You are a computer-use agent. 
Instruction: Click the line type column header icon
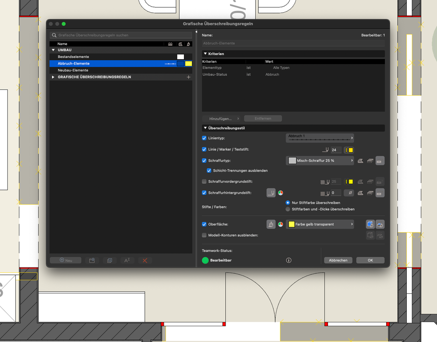(170, 44)
